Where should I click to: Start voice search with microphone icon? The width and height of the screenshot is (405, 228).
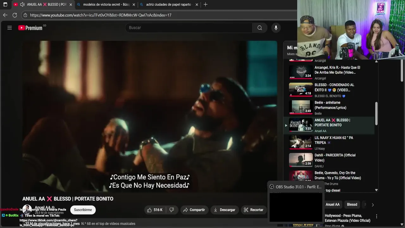tap(276, 28)
